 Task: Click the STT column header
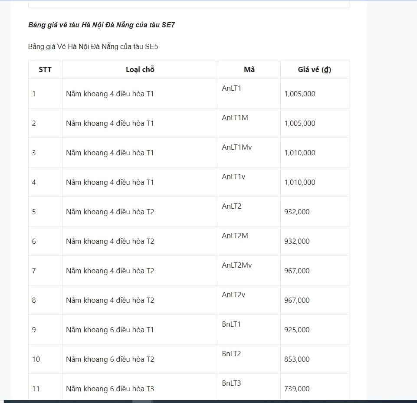[x=45, y=69]
